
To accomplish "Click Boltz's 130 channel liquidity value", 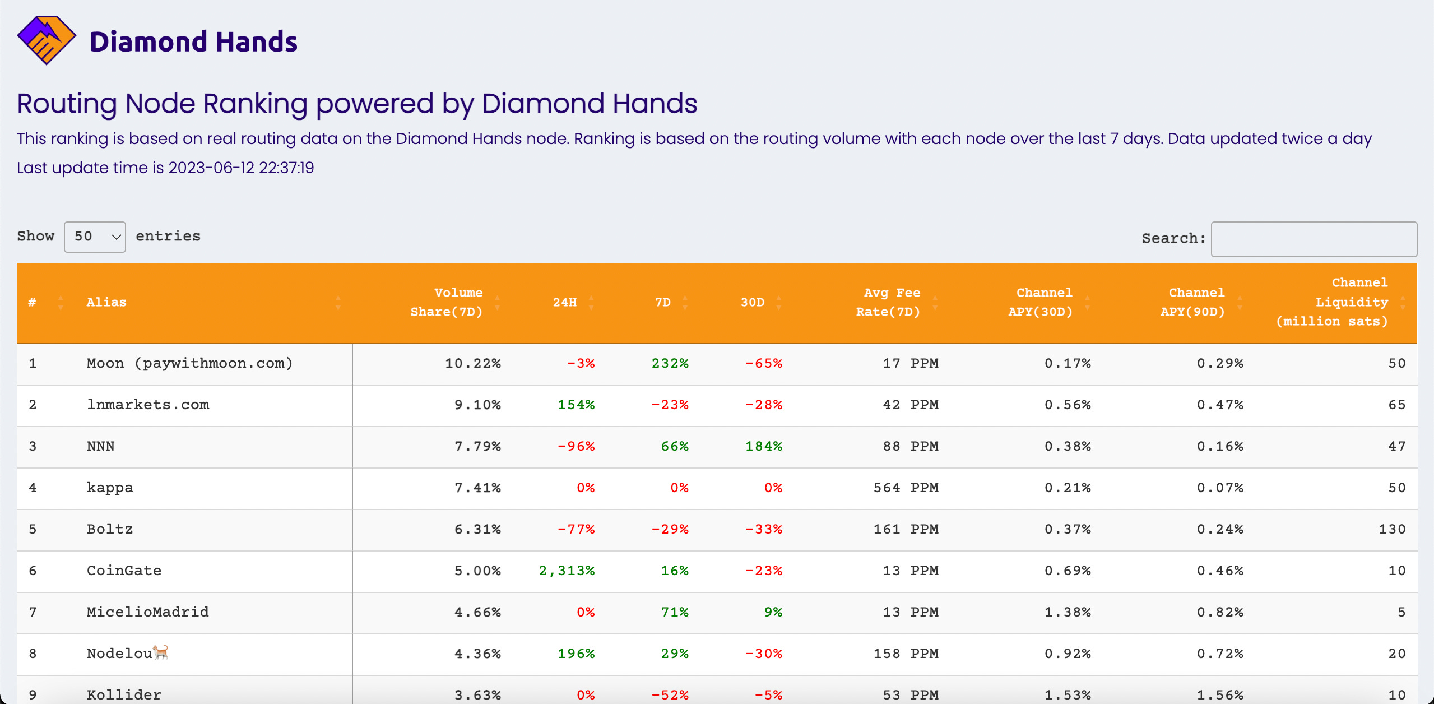I will point(1393,530).
